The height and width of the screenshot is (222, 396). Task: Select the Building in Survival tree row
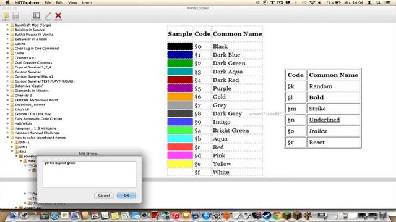pyautogui.click(x=30, y=30)
